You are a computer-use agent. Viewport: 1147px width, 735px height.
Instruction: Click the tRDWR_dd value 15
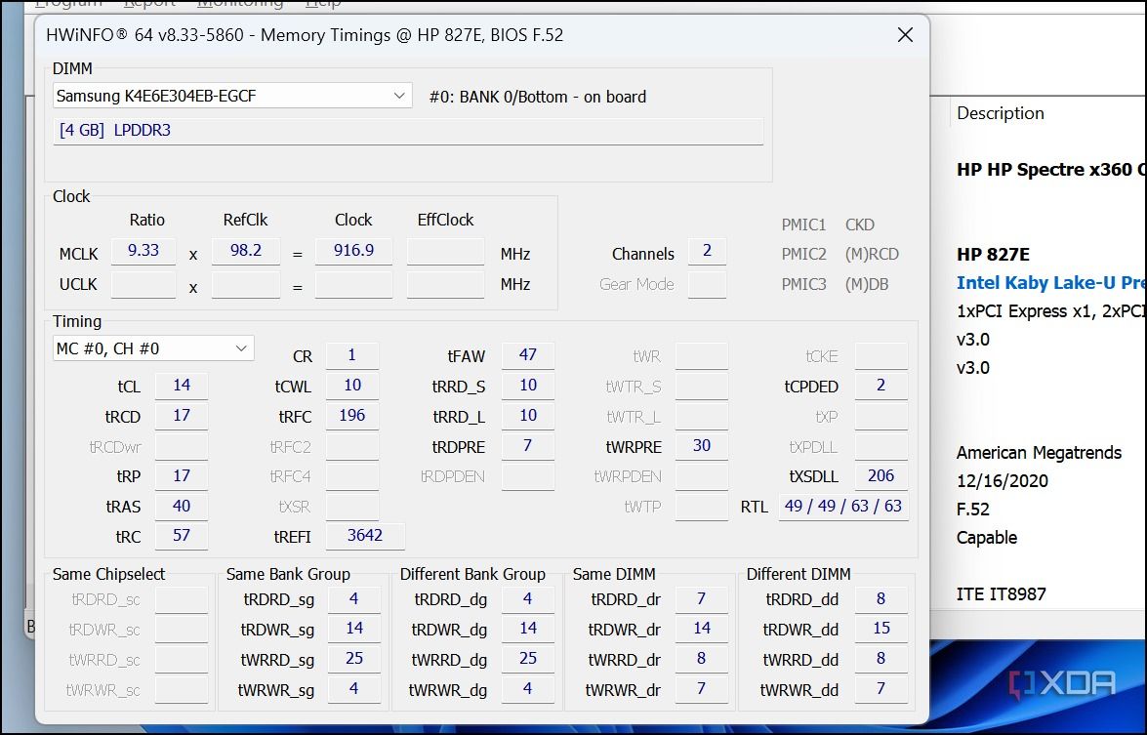pos(881,629)
